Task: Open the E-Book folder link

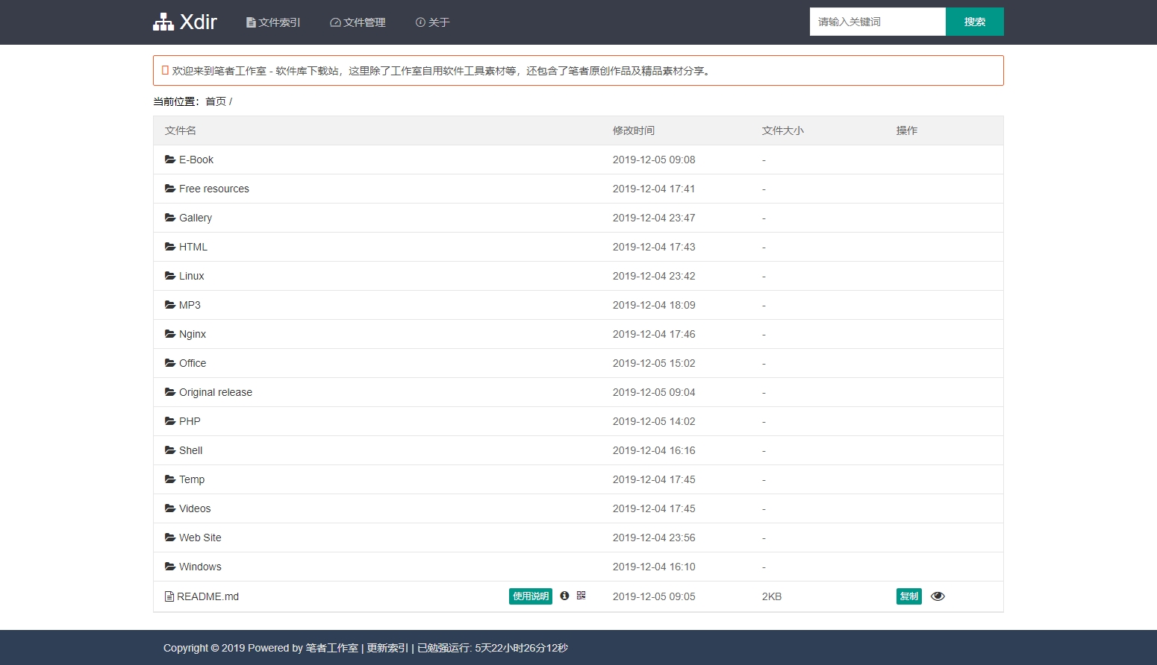Action: click(196, 160)
